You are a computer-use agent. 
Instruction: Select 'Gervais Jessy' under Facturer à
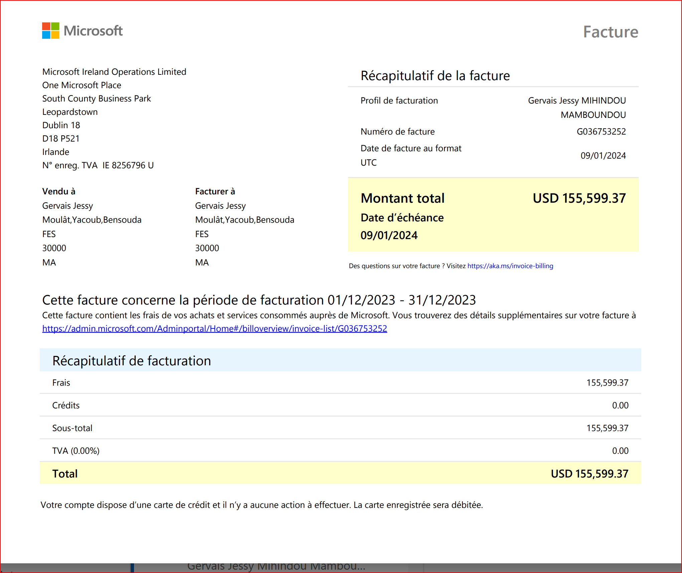pyautogui.click(x=221, y=206)
